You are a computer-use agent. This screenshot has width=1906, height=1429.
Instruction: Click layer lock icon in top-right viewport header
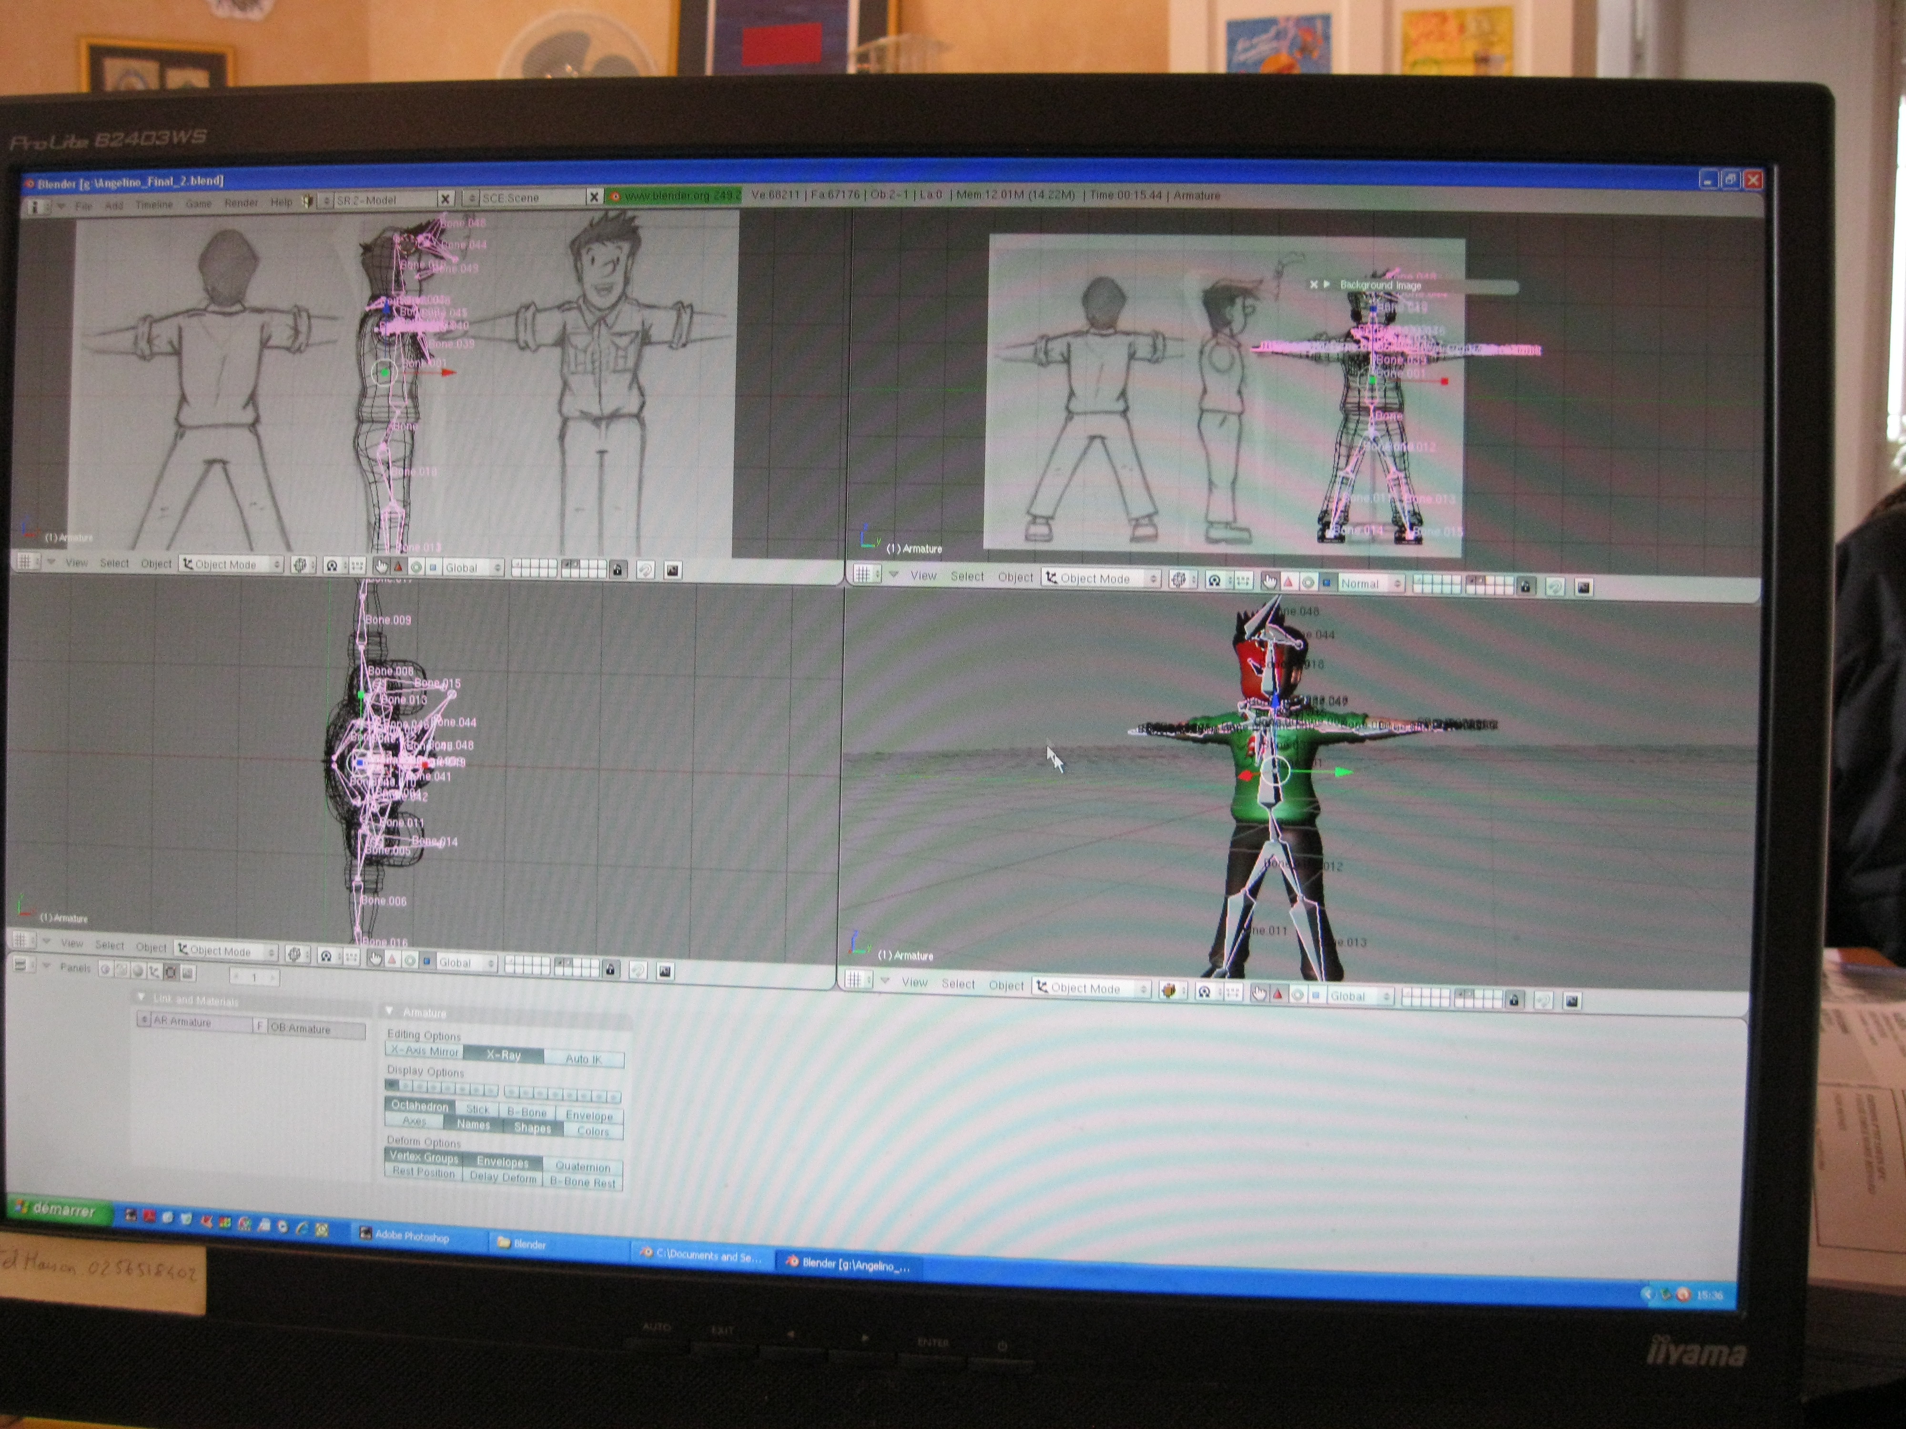tap(1525, 586)
